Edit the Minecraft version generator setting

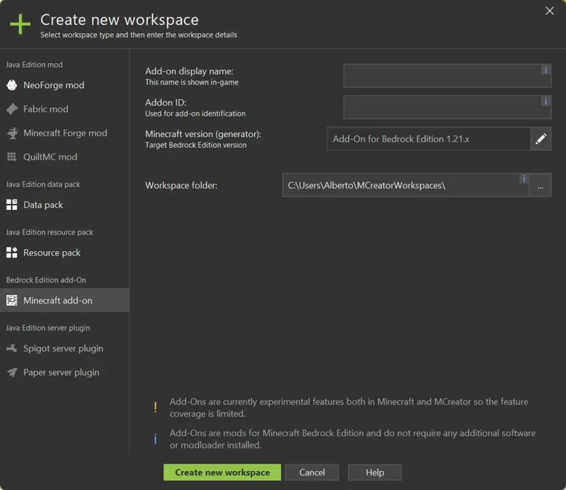pyautogui.click(x=541, y=139)
